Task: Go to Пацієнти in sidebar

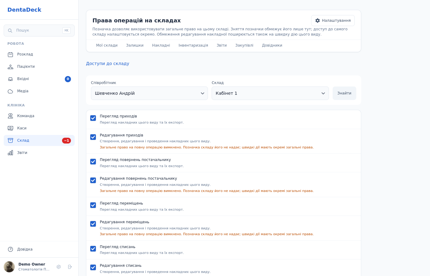Action: tap(39, 67)
